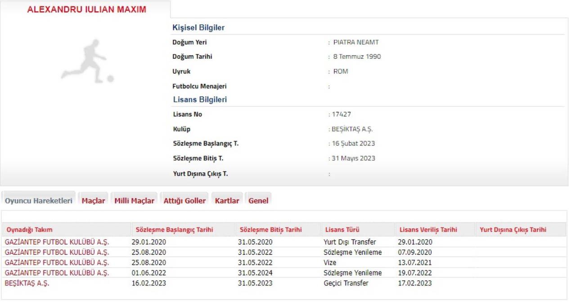The width and height of the screenshot is (576, 308).
Task: Click the Kulüp value Beşiktaş A.Ş. in Lisans Bilgileri
Action: pyautogui.click(x=352, y=129)
